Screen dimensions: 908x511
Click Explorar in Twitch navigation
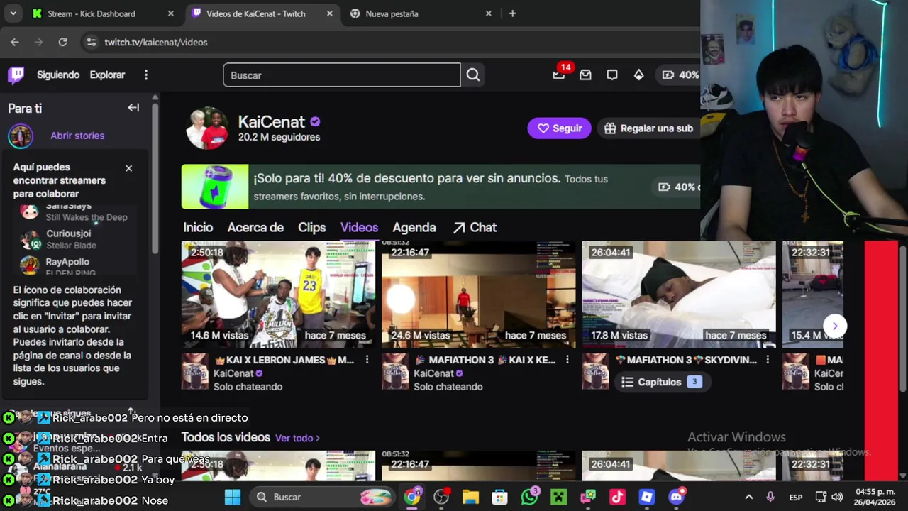click(107, 75)
